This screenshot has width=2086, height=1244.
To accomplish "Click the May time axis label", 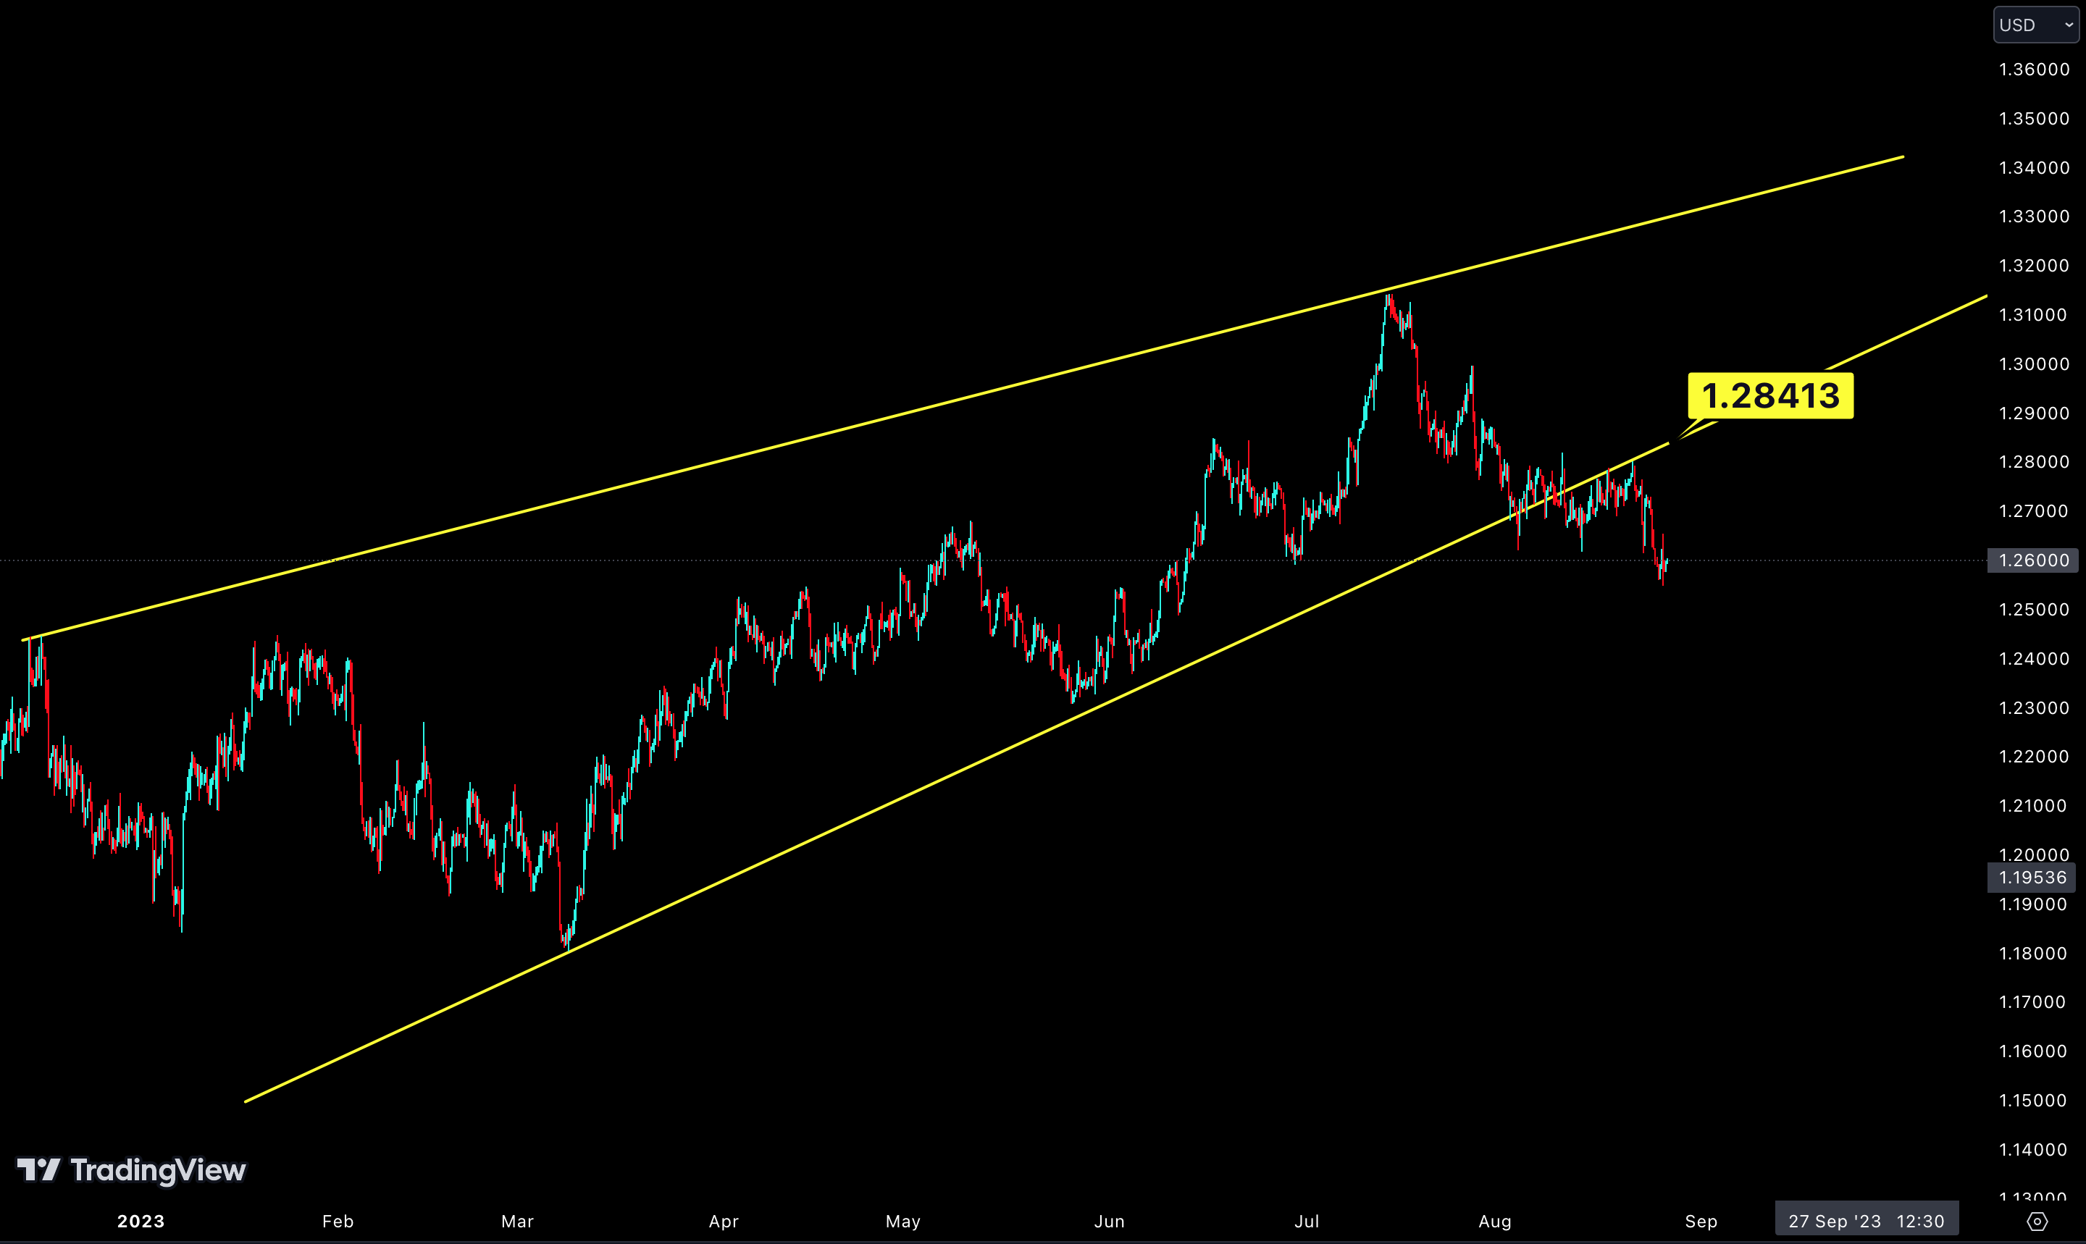I will click(903, 1222).
